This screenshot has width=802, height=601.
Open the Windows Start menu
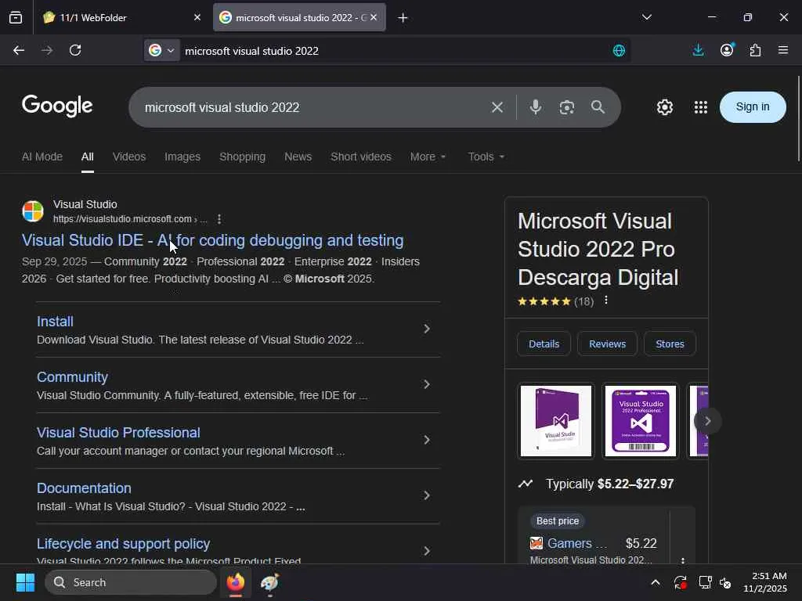coord(25,582)
